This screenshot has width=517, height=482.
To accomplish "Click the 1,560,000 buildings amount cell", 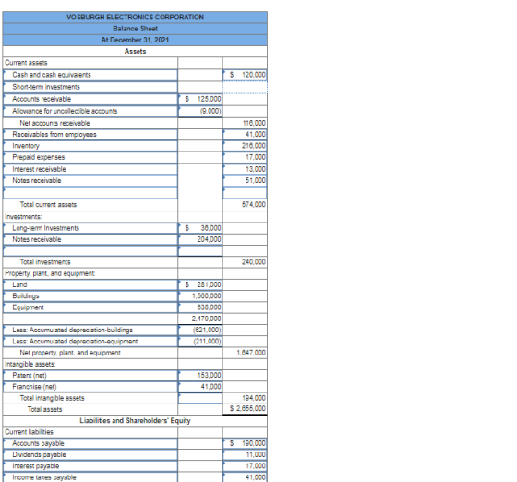I will tap(200, 296).
